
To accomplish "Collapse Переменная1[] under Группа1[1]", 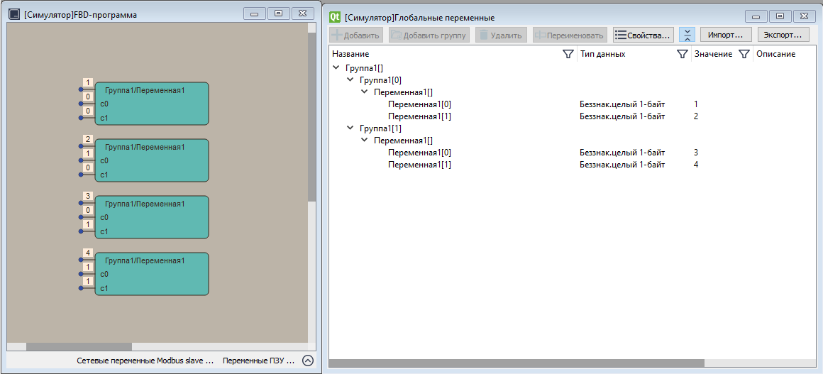I will [x=365, y=141].
